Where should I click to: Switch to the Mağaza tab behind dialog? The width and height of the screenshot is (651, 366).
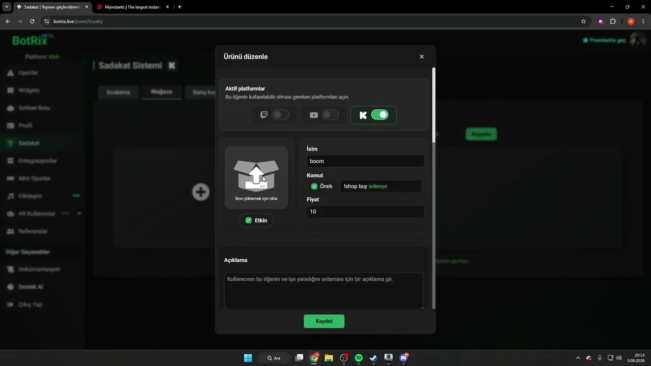tap(162, 92)
